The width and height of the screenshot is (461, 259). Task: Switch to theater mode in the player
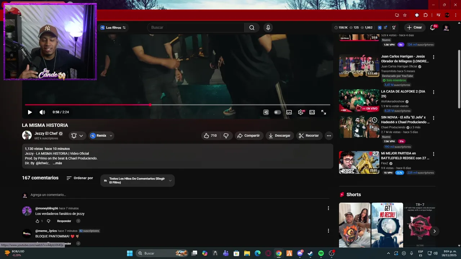(x=312, y=112)
